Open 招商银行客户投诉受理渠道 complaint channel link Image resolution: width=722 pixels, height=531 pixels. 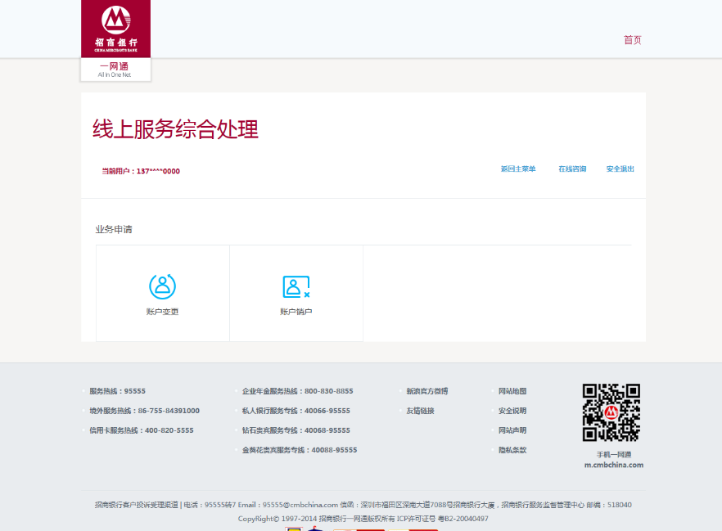coord(136,505)
